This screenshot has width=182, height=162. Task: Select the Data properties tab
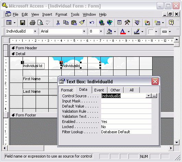point(83,89)
